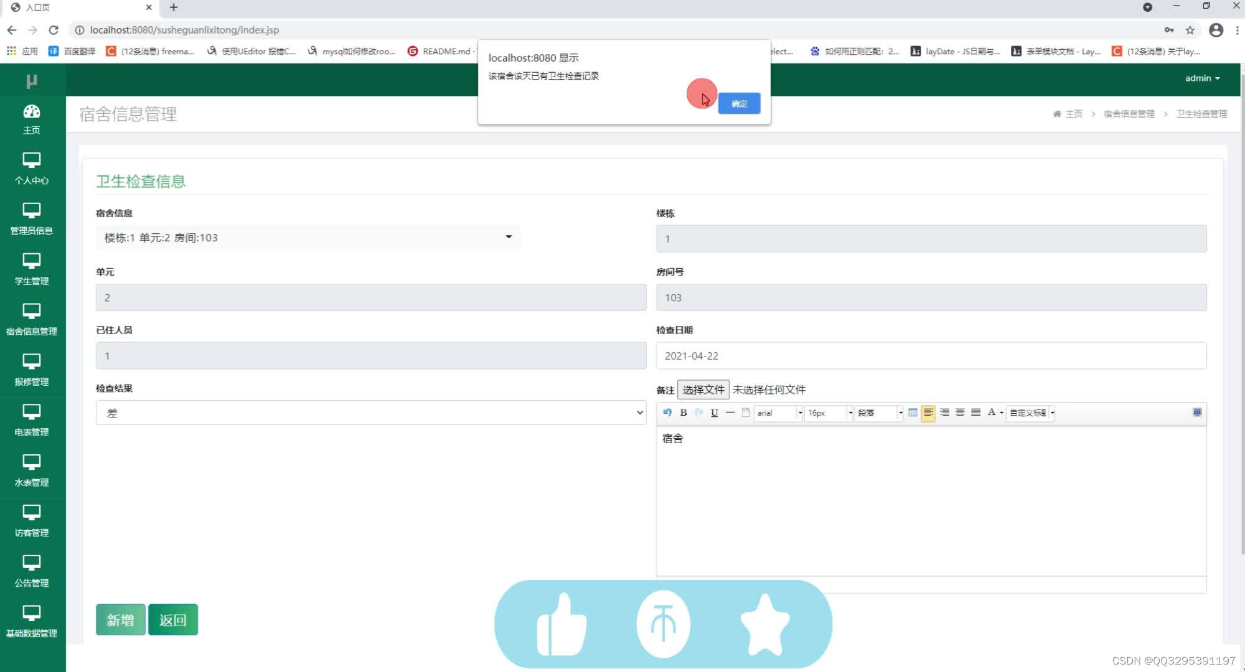The image size is (1245, 672).
Task: Open the Chrome profile avatar icon
Action: 1216,30
